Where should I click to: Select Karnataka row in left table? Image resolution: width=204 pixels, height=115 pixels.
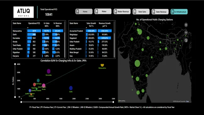[x=38, y=38]
